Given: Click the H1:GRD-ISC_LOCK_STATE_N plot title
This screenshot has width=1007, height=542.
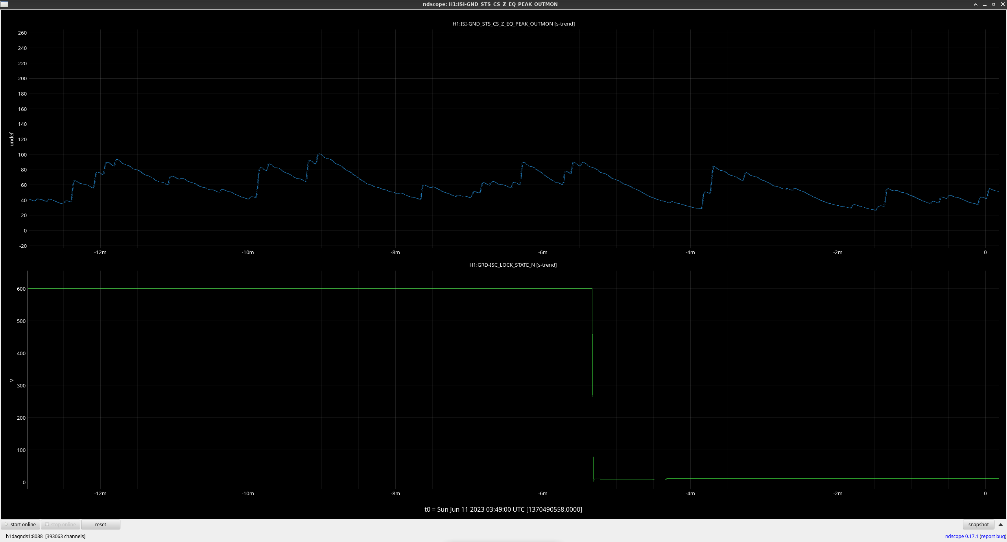Looking at the screenshot, I should click(513, 265).
